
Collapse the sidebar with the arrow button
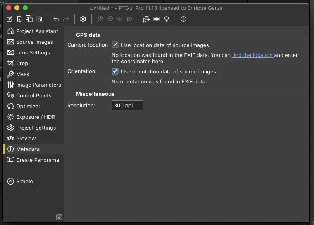[59, 217]
